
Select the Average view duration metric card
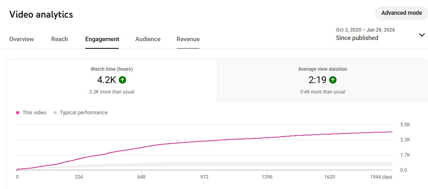coord(322,81)
